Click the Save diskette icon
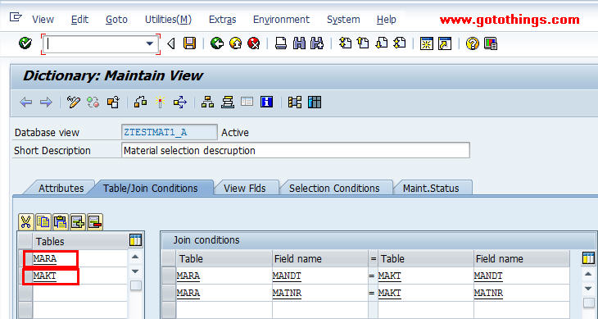This screenshot has width=598, height=319. [x=189, y=43]
